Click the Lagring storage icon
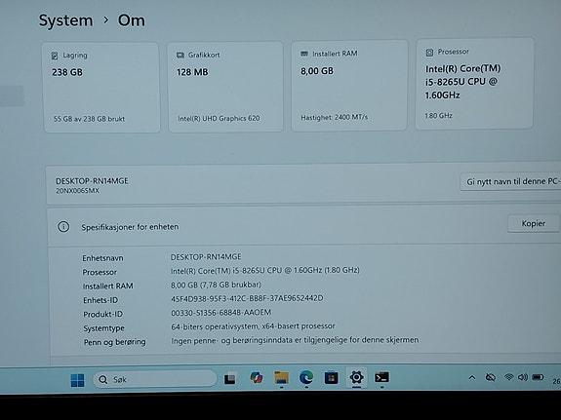The width and height of the screenshot is (561, 420). pyautogui.click(x=55, y=56)
